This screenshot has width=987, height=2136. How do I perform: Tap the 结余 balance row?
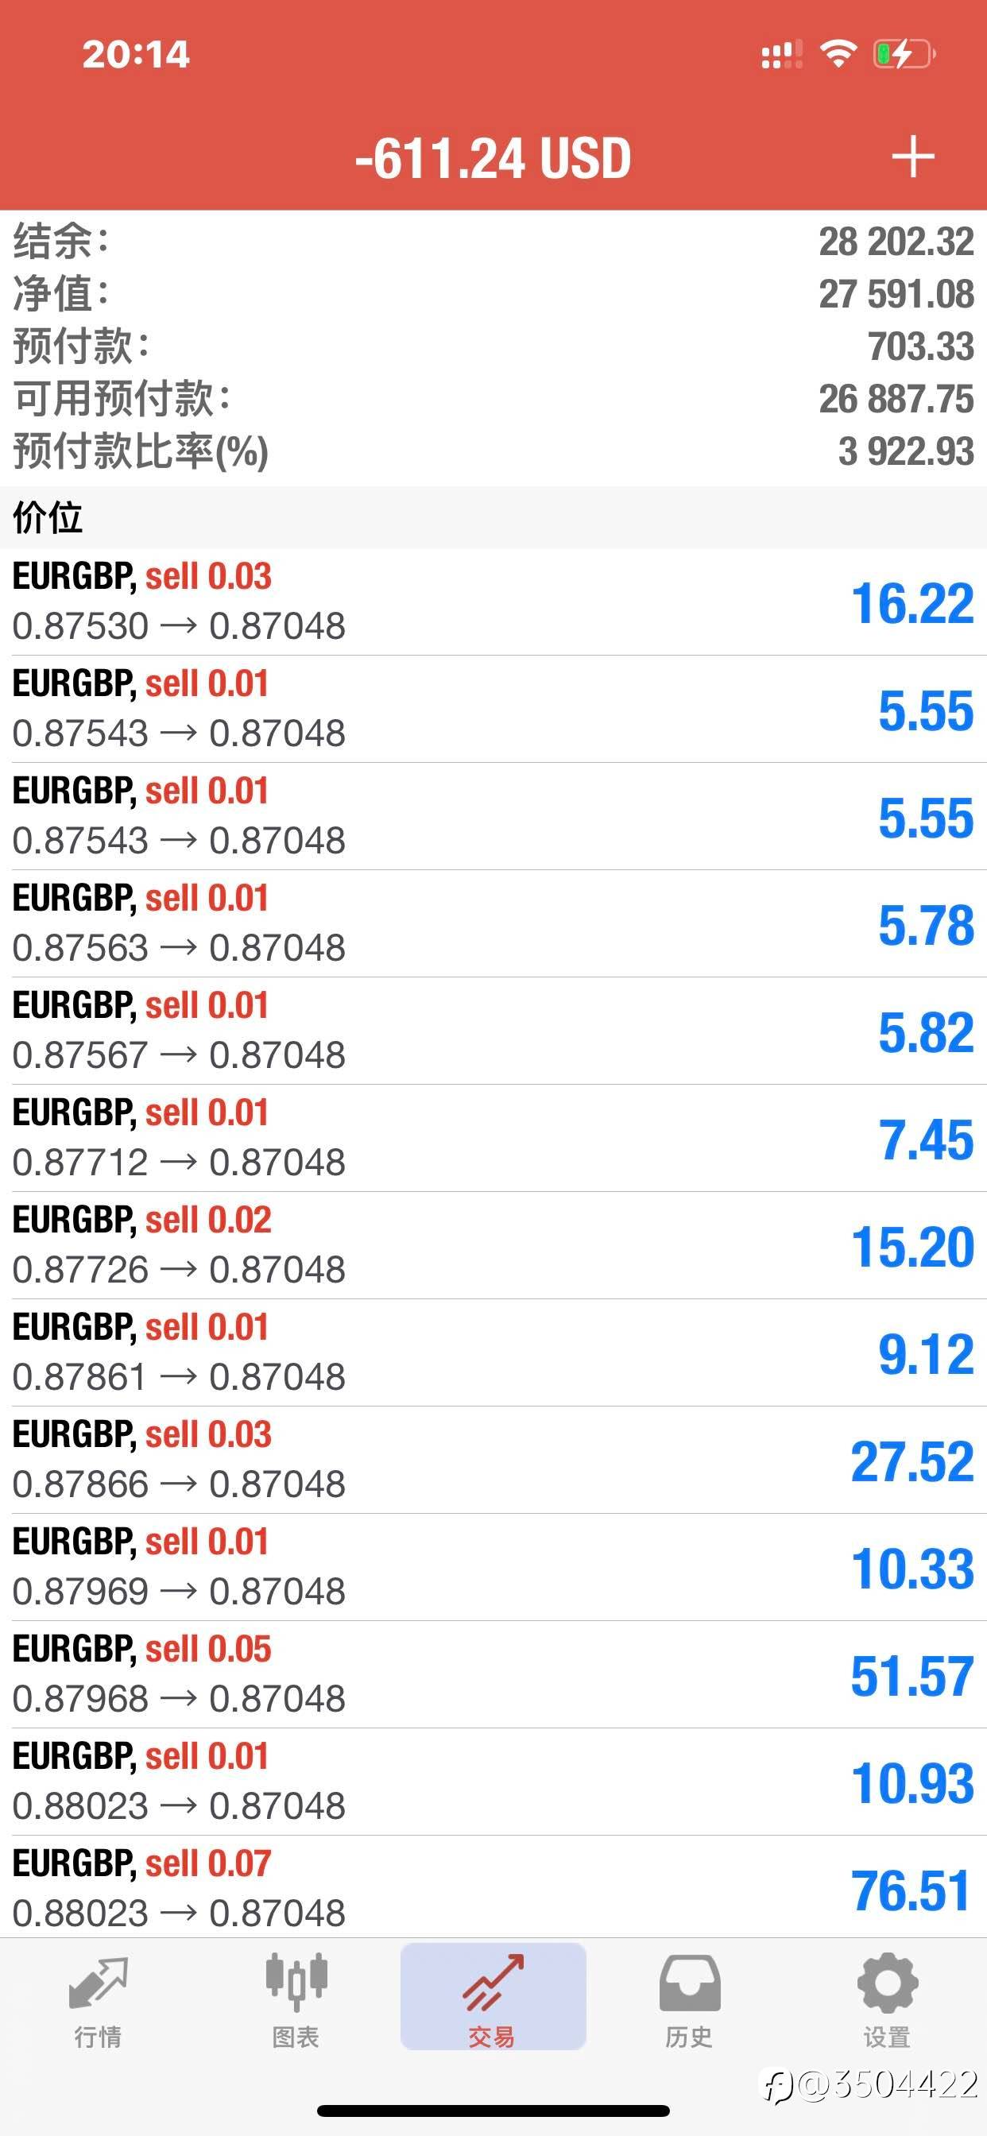point(493,242)
